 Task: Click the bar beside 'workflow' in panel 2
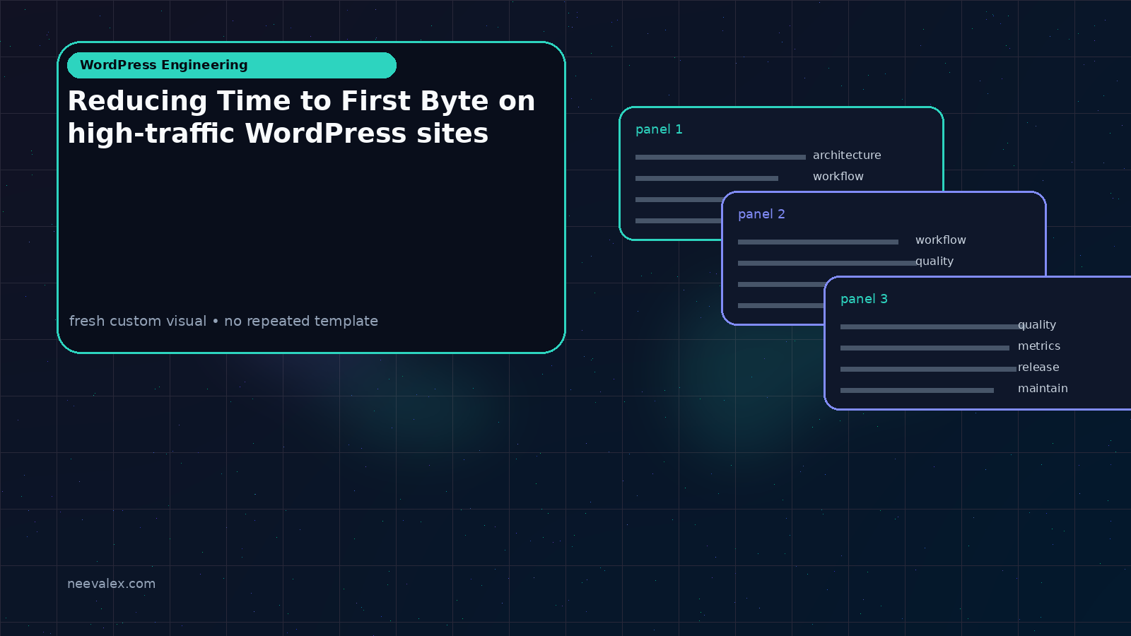(818, 242)
